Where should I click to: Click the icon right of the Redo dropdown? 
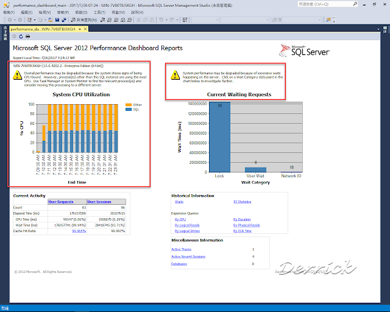tap(185, 20)
